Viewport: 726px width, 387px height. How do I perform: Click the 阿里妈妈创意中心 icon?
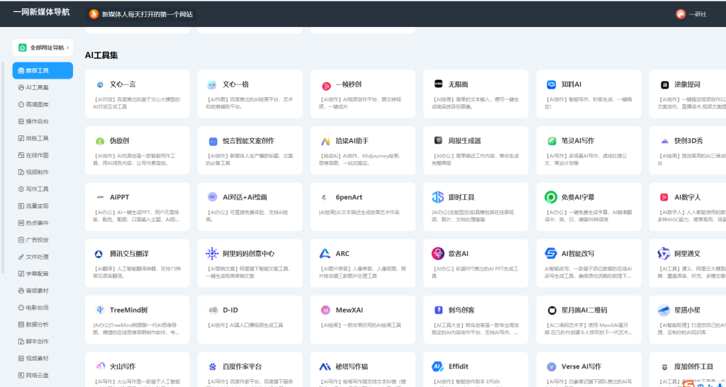(x=212, y=254)
